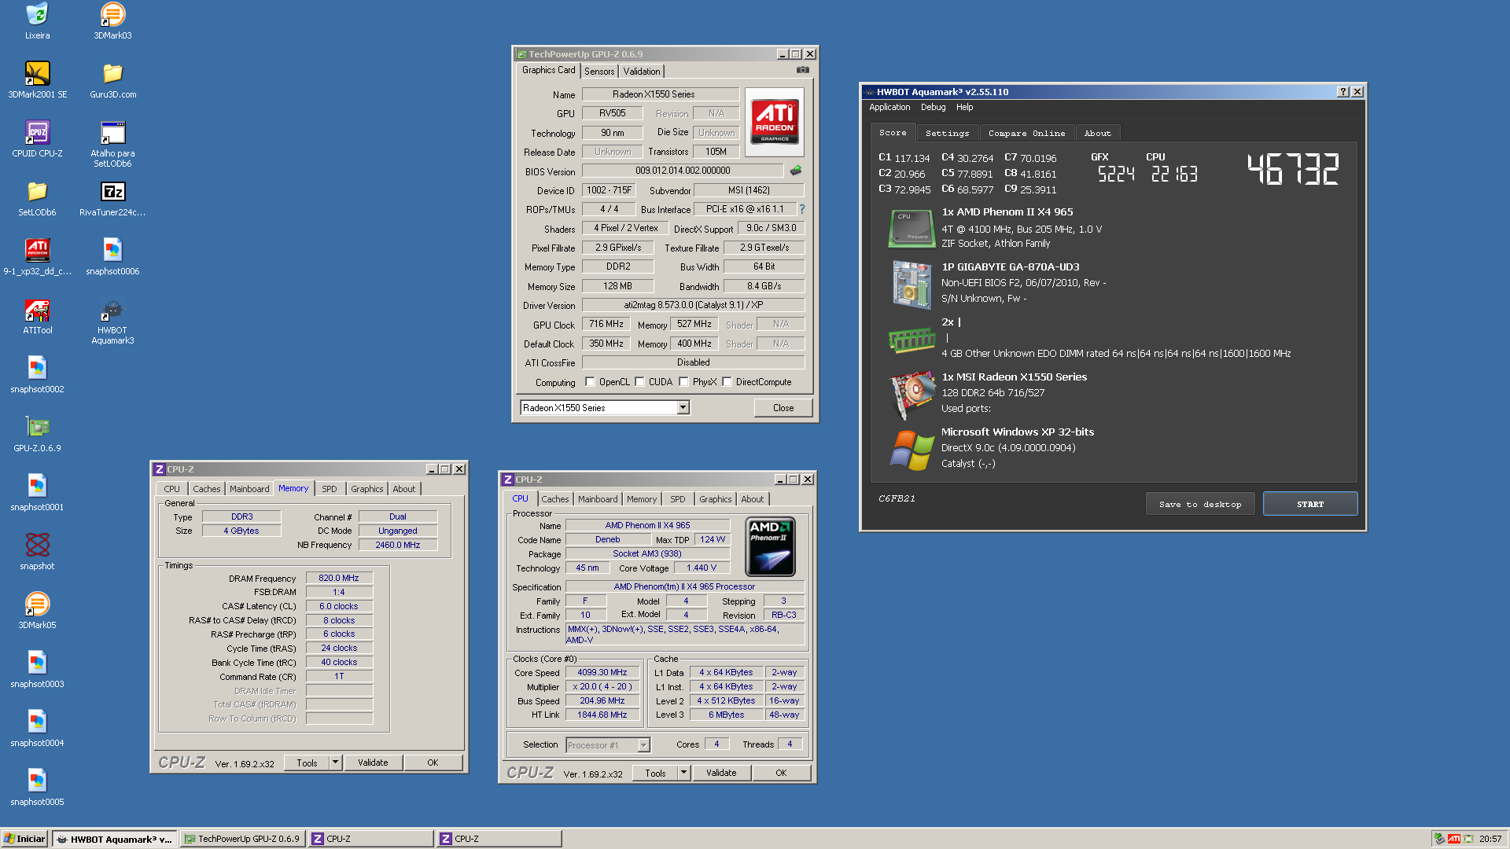Click the ATI Radeon logo in GPU-Z
The height and width of the screenshot is (849, 1510).
pyautogui.click(x=775, y=121)
